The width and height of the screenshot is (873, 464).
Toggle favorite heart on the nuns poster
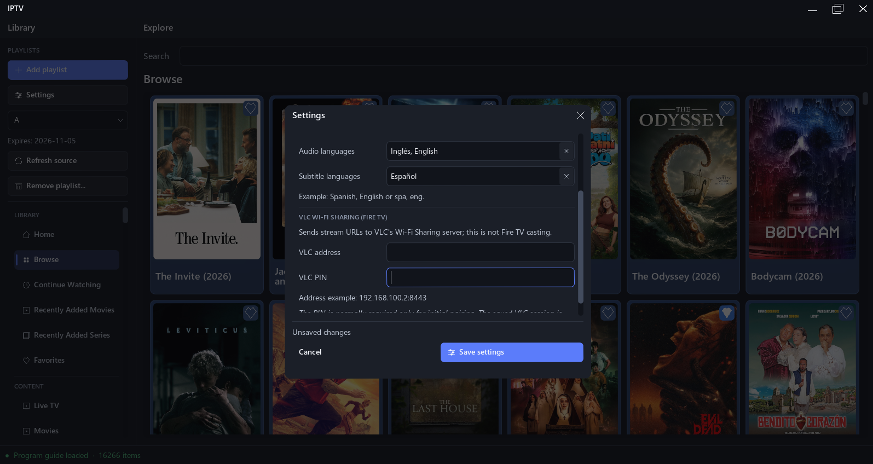(x=608, y=313)
